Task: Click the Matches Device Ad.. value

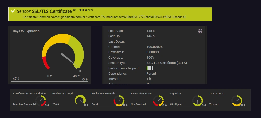Action: pyautogui.click(x=25, y=104)
